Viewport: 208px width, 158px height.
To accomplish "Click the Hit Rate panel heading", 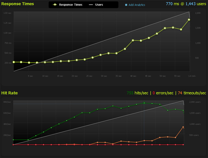I will (10, 93).
